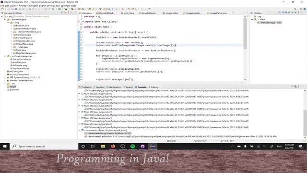Open the Debug view tab
This screenshot has height=173, width=307.
click(153, 87)
